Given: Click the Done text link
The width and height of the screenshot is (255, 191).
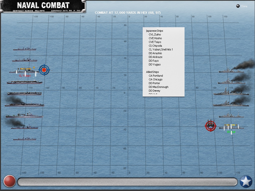Looking at the screenshot, I should (x=244, y=6).
